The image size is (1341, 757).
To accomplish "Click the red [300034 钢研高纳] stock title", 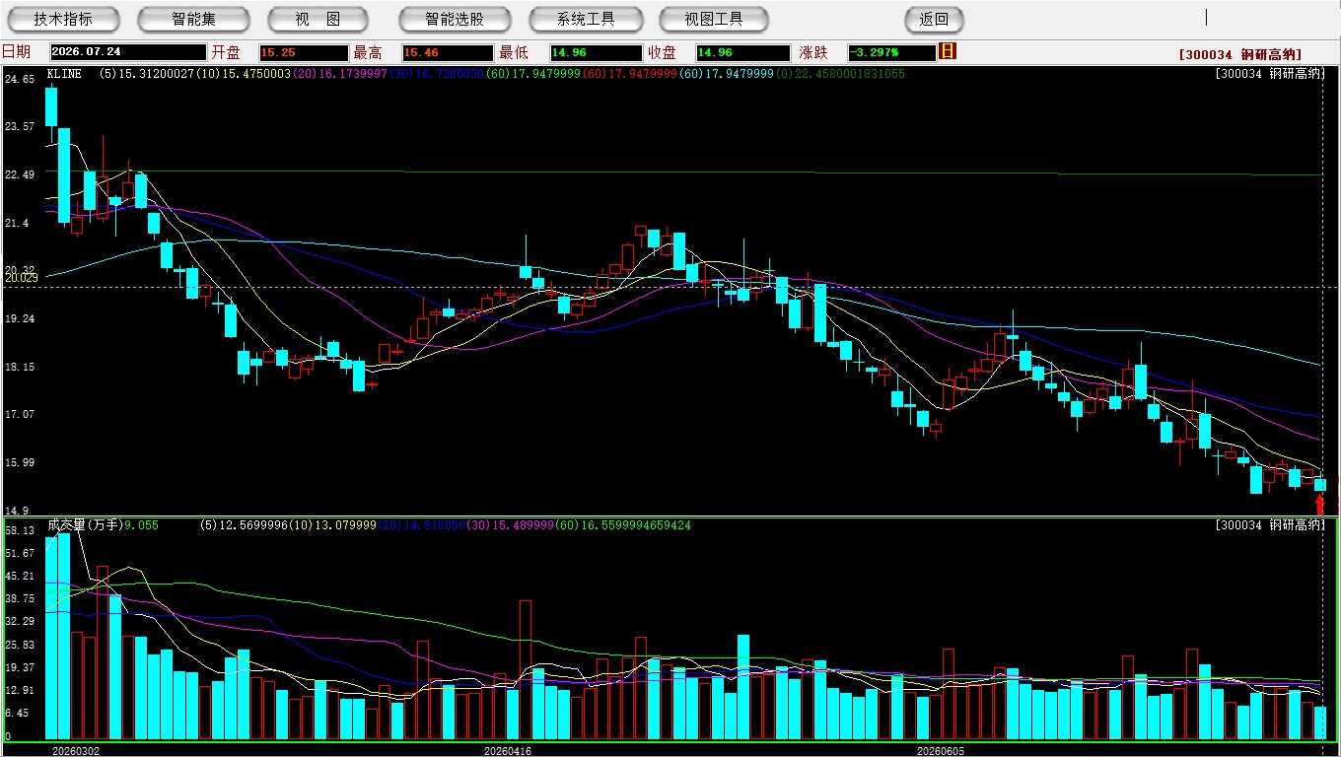I will (1240, 54).
